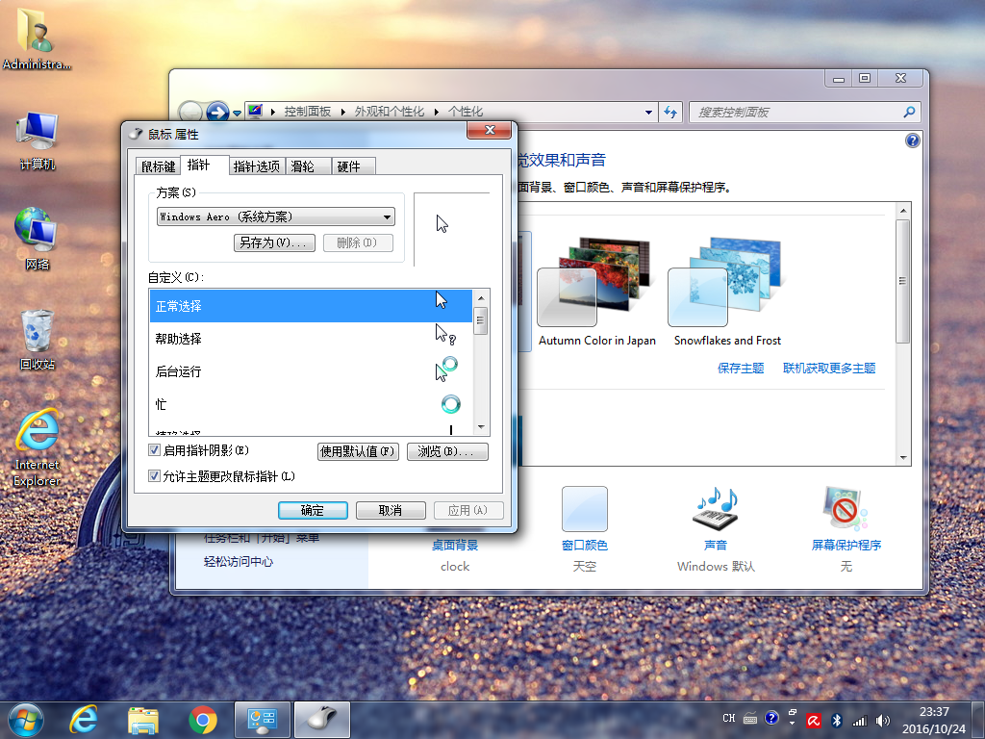Switch to the 鼠标键 tab
The width and height of the screenshot is (985, 739).
[x=158, y=166]
